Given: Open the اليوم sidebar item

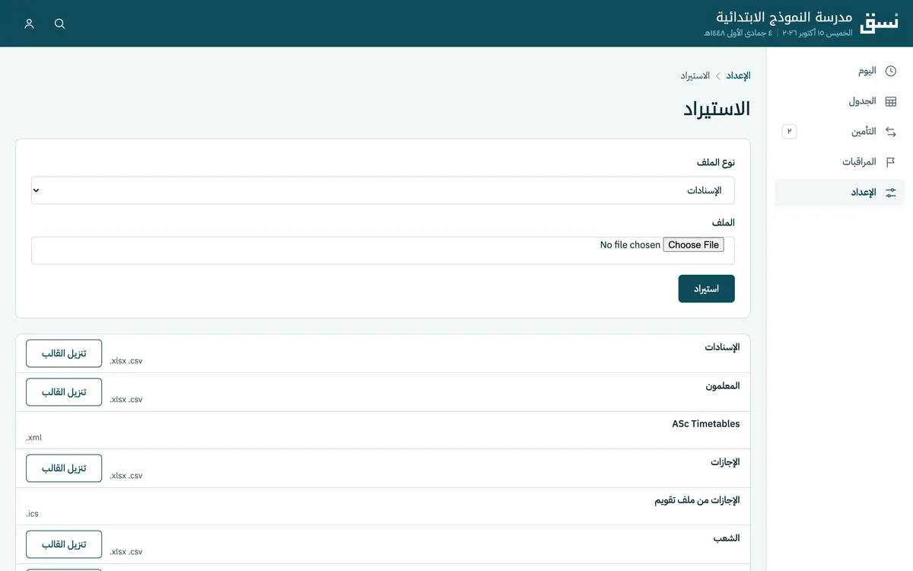Looking at the screenshot, I should pyautogui.click(x=840, y=71).
